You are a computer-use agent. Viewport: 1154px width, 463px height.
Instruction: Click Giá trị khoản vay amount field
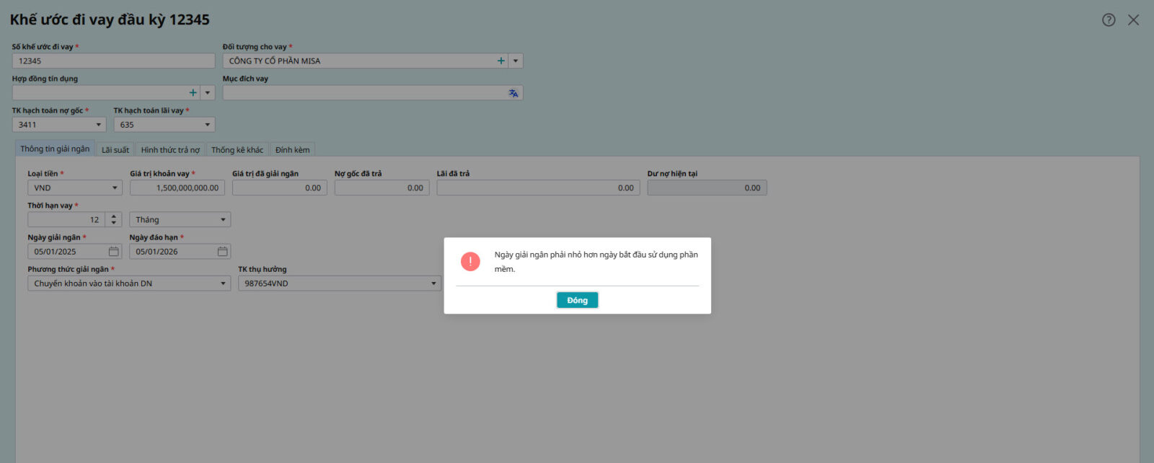[177, 188]
